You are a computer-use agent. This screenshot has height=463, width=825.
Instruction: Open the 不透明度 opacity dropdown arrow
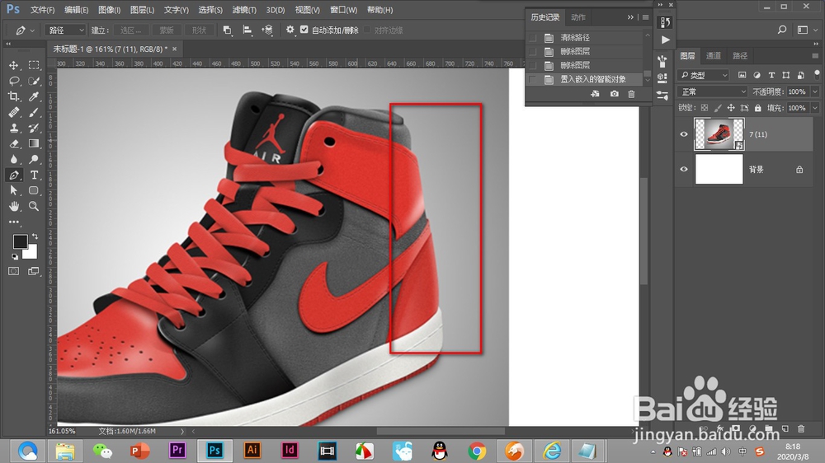click(815, 91)
